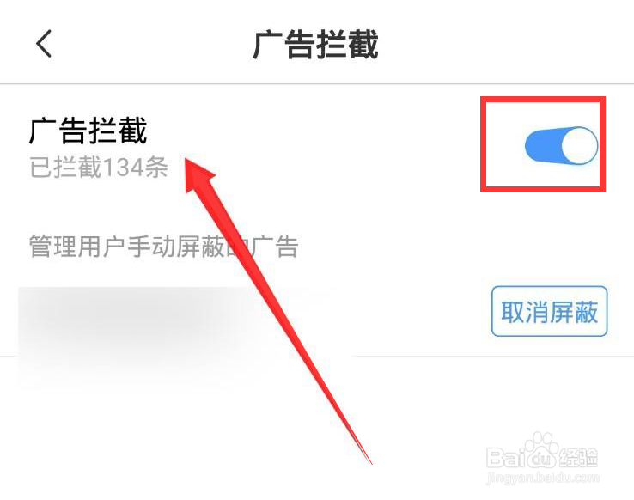Select the 广告拦截 page title
Viewport: 634px width, 500px height.
[315, 44]
